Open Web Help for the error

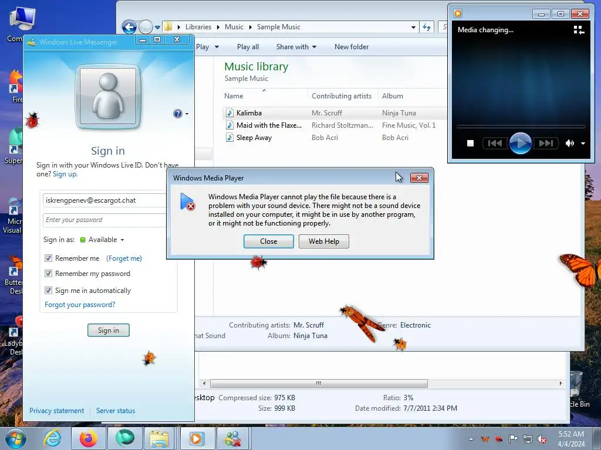click(324, 241)
